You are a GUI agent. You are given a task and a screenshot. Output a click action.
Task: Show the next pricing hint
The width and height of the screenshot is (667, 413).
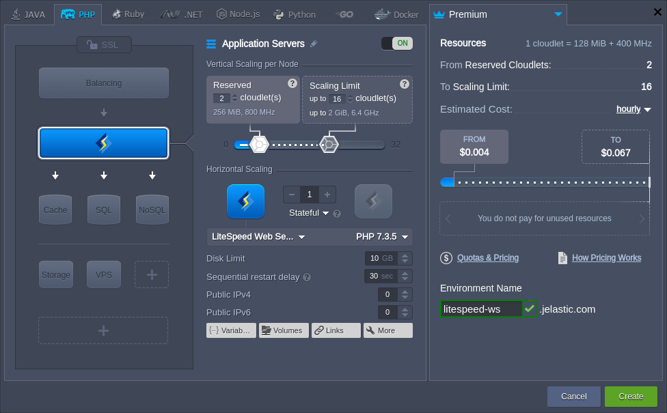(x=642, y=218)
